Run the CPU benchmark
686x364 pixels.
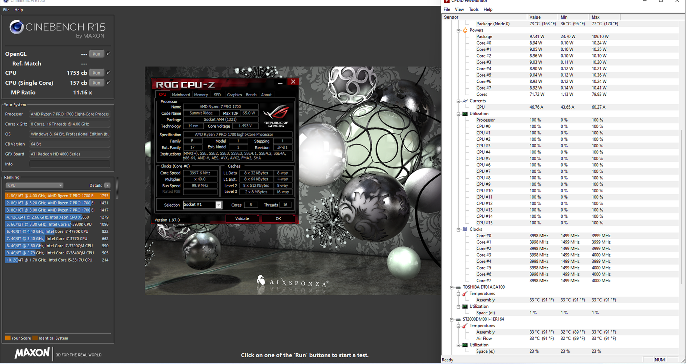(x=96, y=73)
